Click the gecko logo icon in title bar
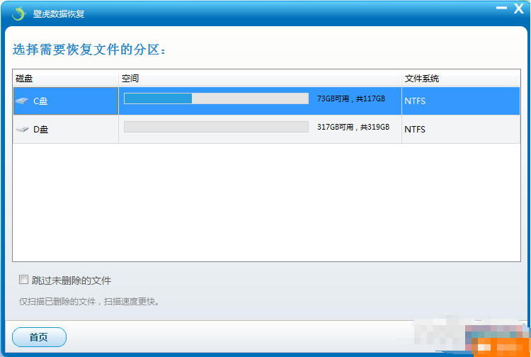Screen dimensions: 531x357 tap(18, 13)
